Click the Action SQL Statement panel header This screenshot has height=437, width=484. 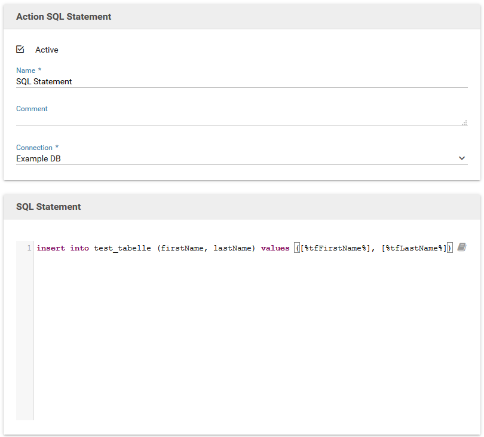pos(63,17)
